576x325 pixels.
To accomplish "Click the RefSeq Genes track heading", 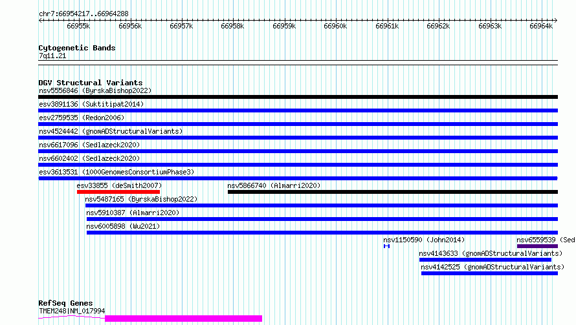I will [x=65, y=303].
